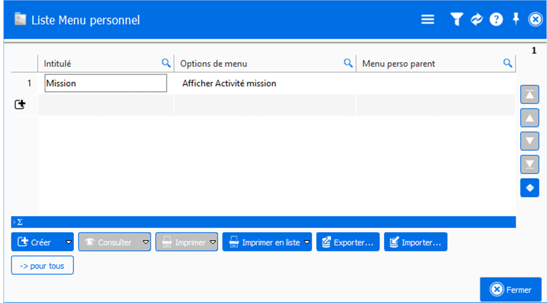The width and height of the screenshot is (547, 303).
Task: Refresh the list with the arrows icon
Action: pos(476,20)
